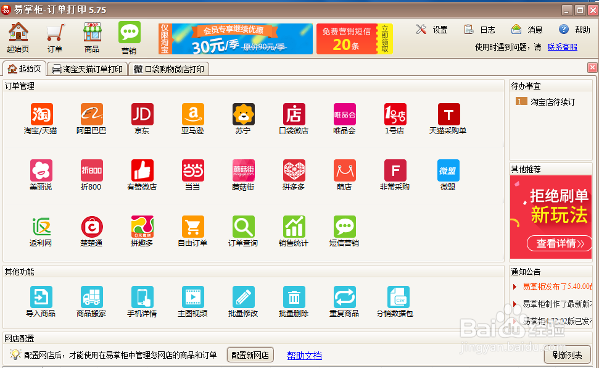Click the 配置新网店 button
This screenshot has height=368, width=599.
click(x=250, y=355)
